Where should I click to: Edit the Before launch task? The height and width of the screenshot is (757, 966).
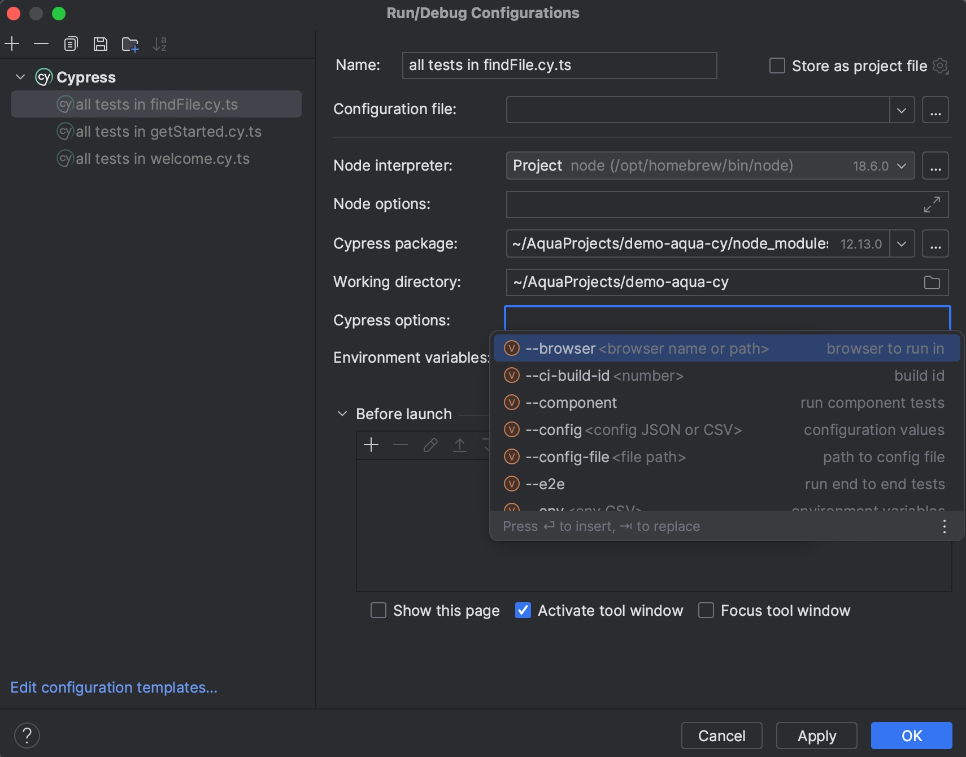(x=430, y=445)
